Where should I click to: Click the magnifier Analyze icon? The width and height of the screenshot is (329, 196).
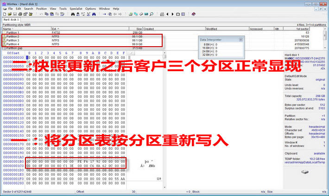tap(152, 14)
